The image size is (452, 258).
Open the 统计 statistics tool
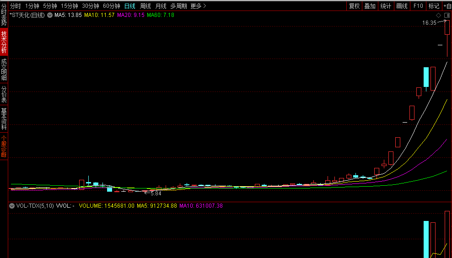coord(386,6)
